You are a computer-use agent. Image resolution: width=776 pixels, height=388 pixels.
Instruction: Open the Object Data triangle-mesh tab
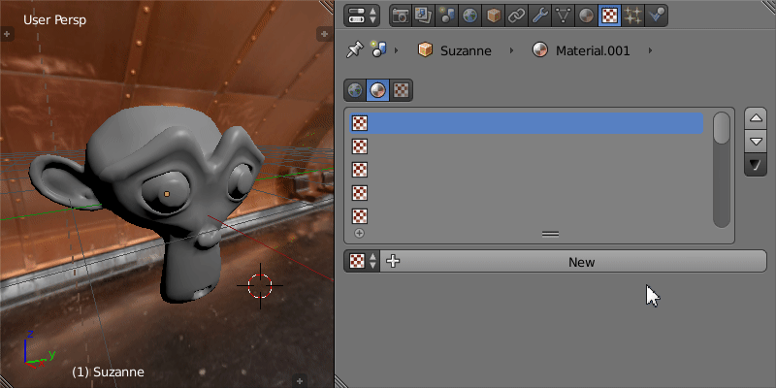coord(564,16)
